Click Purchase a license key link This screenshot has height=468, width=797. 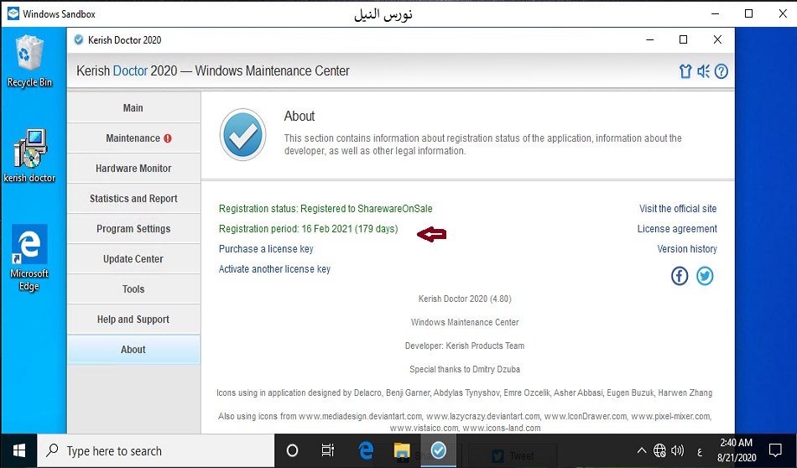coord(266,249)
